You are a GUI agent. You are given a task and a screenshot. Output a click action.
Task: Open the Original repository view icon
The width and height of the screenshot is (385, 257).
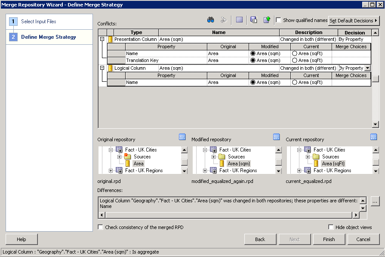pos(182,137)
